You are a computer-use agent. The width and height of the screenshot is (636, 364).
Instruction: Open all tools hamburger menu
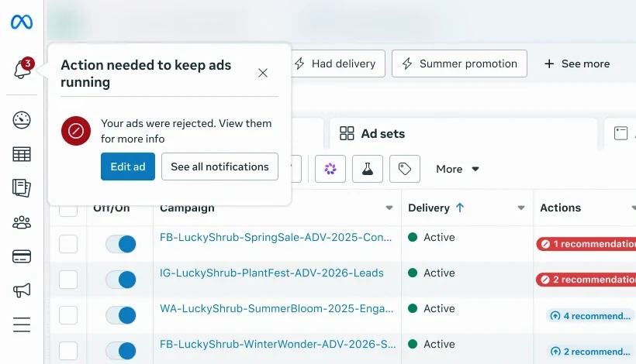pyautogui.click(x=22, y=325)
